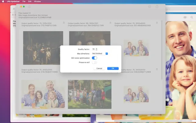Open the Apple menu
Screen dimensions: 196x123
coord(3,2)
